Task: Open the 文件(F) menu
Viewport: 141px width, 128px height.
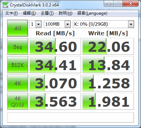Action: click(x=12, y=13)
